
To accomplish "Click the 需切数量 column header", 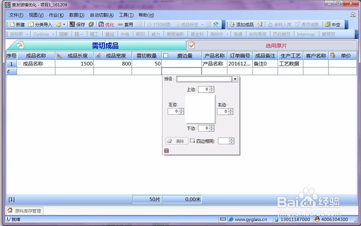I will point(147,56).
